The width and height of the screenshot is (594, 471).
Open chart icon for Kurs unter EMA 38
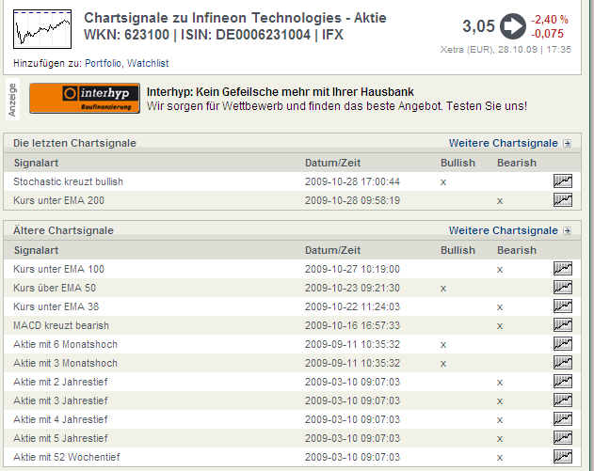pyautogui.click(x=563, y=306)
